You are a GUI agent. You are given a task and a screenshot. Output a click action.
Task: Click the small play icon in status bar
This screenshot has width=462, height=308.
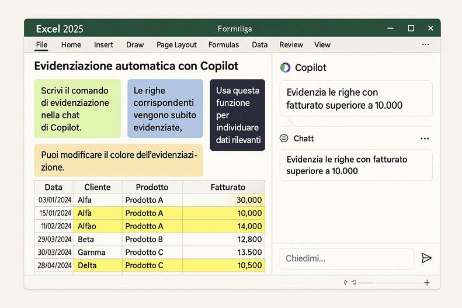point(346,282)
